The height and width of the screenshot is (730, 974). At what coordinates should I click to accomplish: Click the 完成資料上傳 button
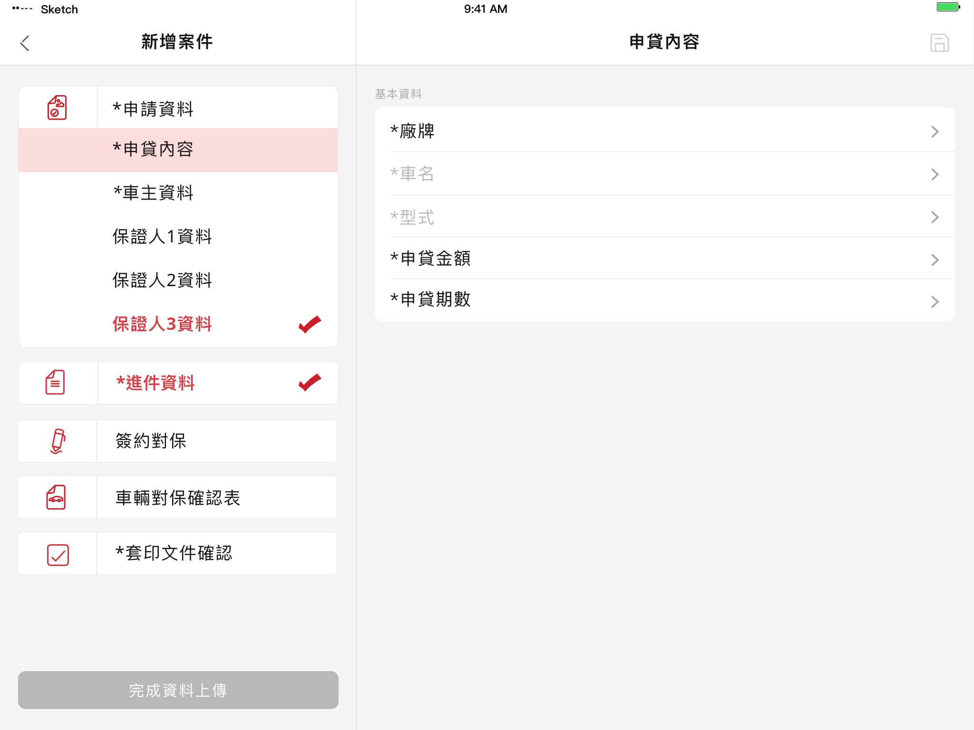pyautogui.click(x=178, y=690)
